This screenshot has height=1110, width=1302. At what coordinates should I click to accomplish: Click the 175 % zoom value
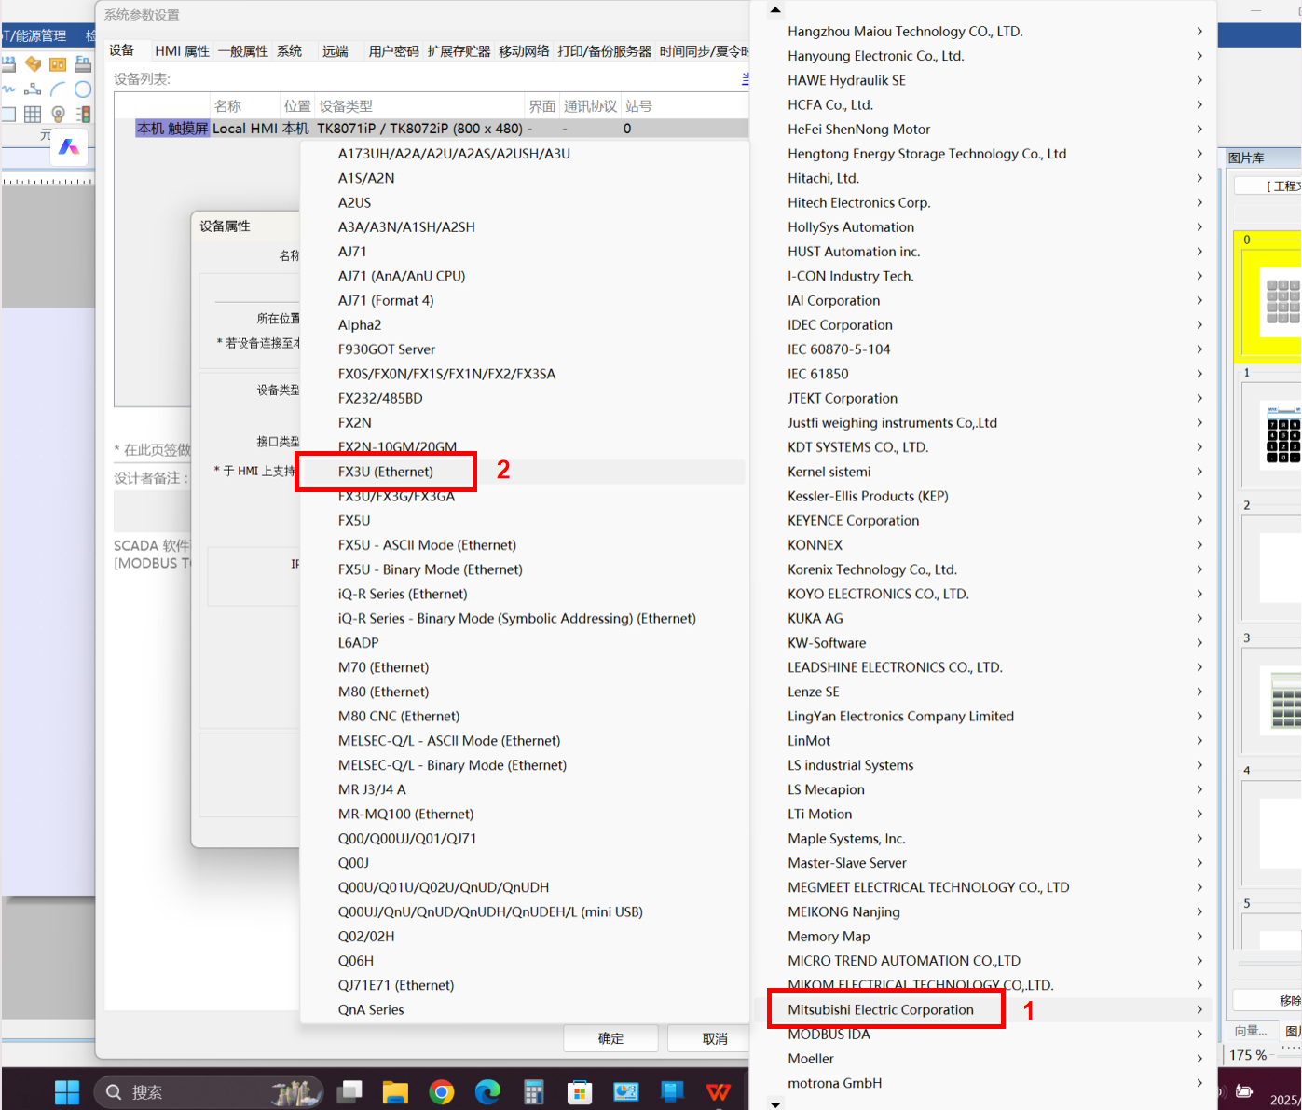tap(1248, 1055)
